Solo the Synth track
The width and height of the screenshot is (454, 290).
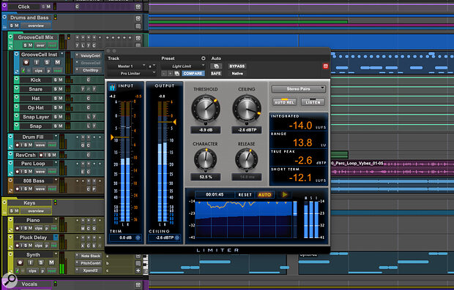pyautogui.click(x=41, y=262)
